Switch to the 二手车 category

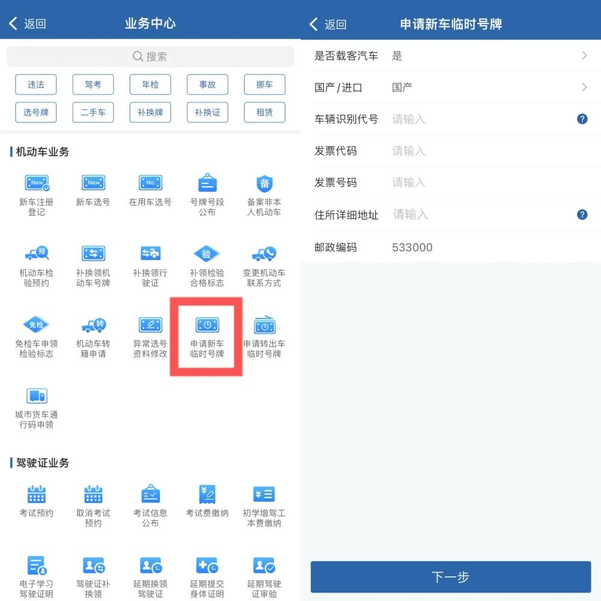pos(93,112)
